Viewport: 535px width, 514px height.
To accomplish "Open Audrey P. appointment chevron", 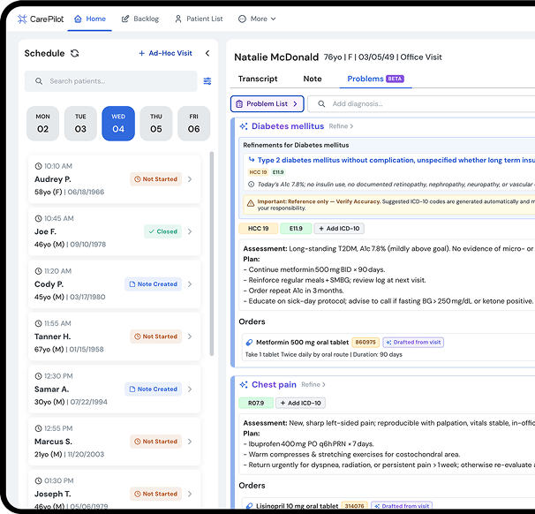I will click(x=190, y=179).
